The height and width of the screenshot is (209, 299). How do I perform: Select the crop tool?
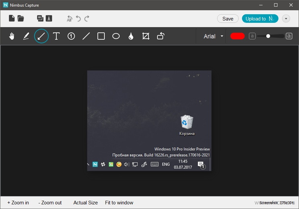(x=146, y=36)
